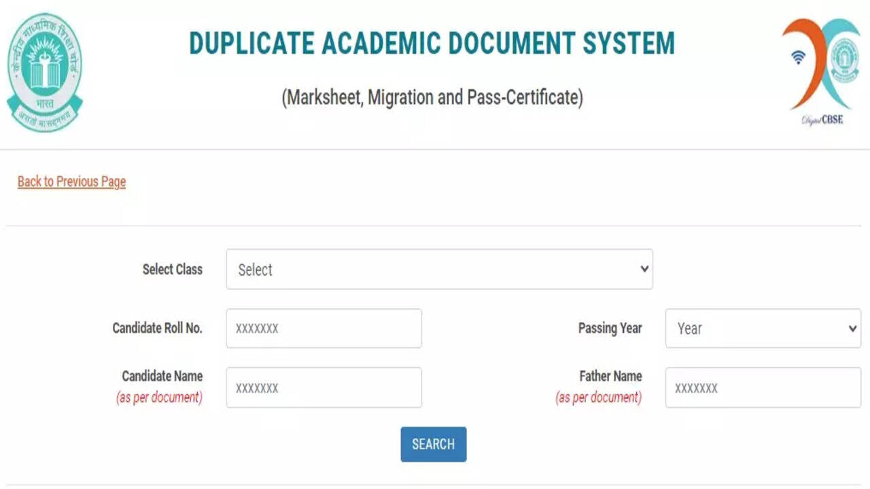870x489 pixels.
Task: Click into the Candidate Name text box
Action: click(324, 388)
